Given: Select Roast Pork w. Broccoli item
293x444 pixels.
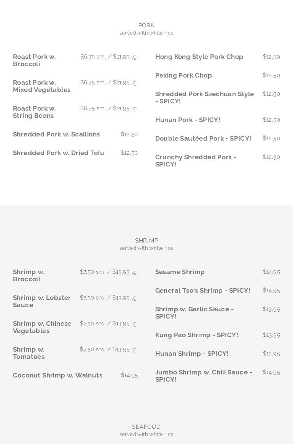Looking at the screenshot, I should pos(34,60).
